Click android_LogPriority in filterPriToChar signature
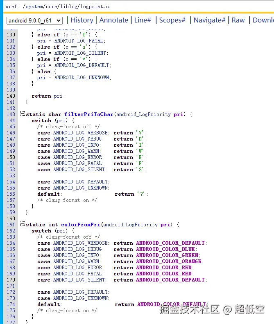274x324 pixels. [143, 114]
